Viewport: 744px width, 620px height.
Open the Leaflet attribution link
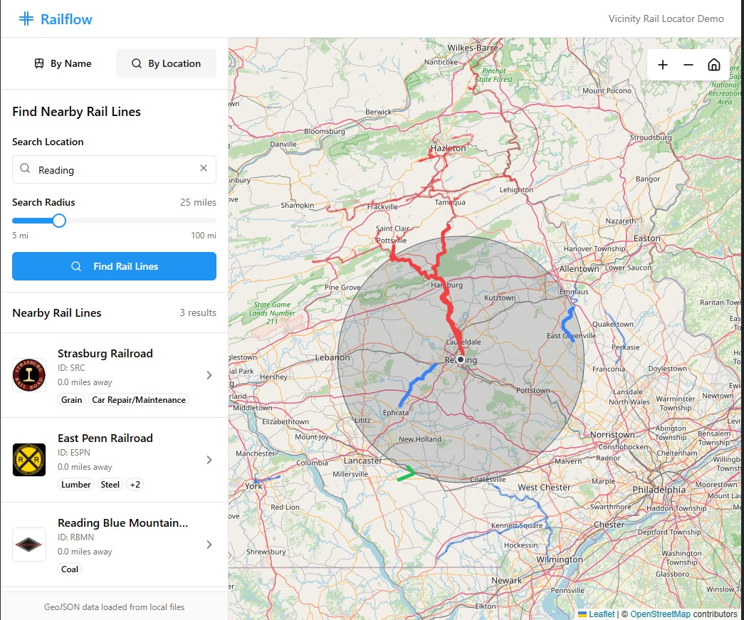coord(601,614)
